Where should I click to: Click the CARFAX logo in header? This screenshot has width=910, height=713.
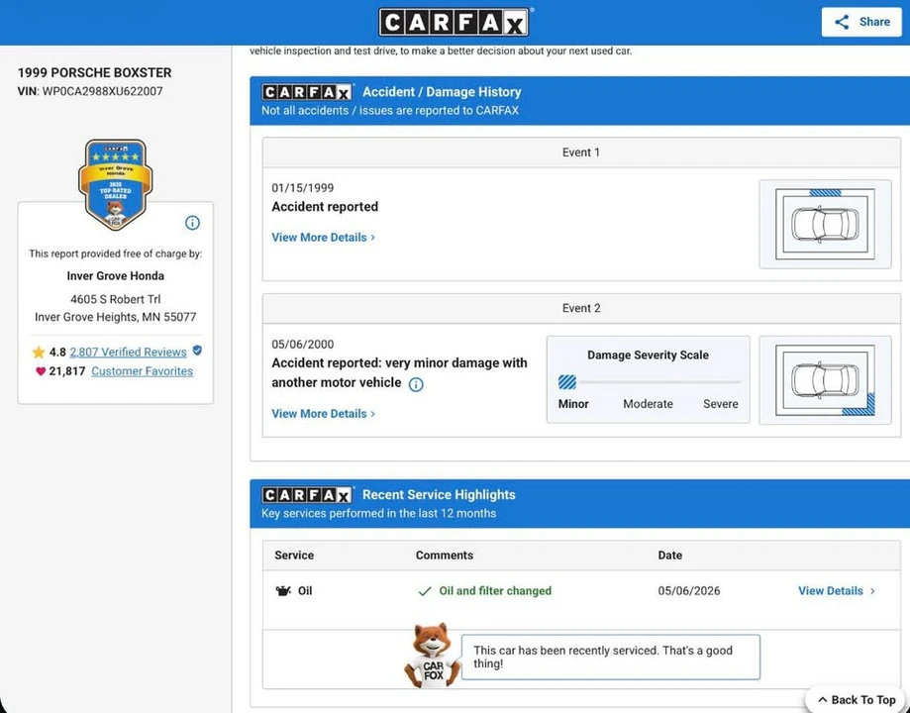click(454, 22)
